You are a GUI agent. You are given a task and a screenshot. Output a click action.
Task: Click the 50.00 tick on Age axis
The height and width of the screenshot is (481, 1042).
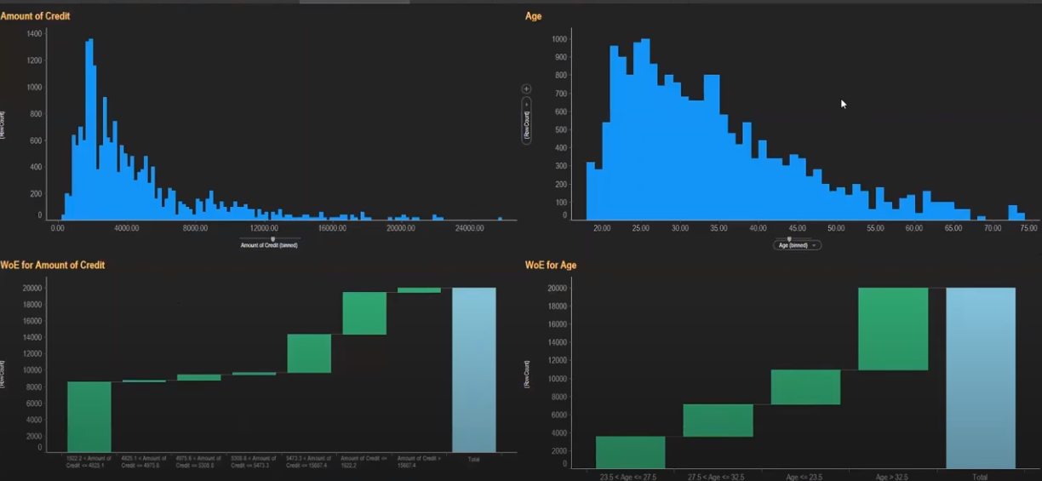click(836, 228)
